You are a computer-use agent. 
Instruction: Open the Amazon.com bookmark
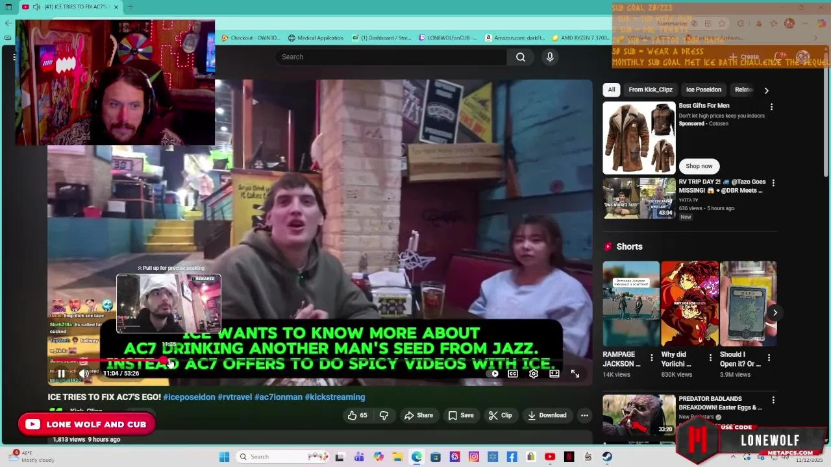pos(515,38)
